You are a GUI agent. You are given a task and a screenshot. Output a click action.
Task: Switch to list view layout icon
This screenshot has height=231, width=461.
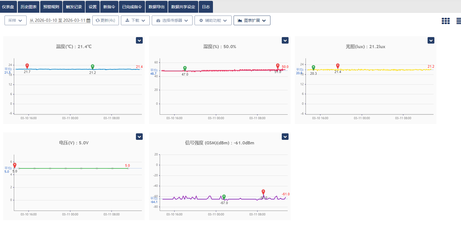458,21
